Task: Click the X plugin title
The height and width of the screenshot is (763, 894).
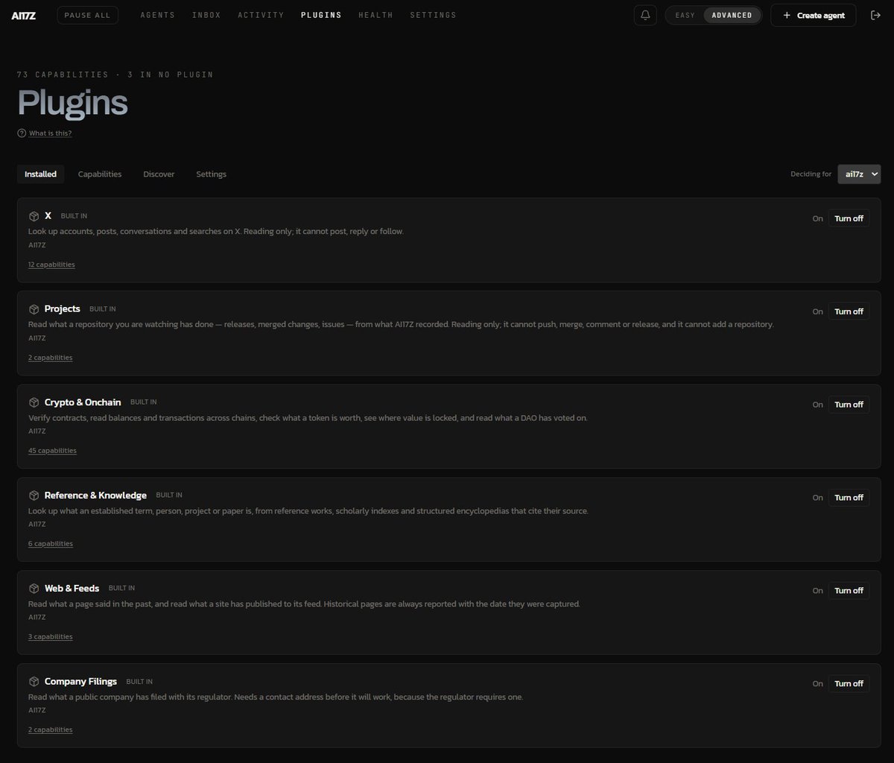Action: 48,216
